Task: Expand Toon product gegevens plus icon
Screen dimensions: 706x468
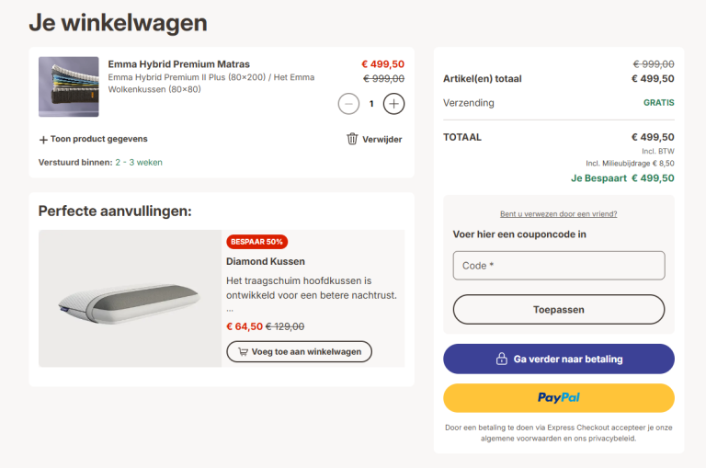Action: pos(43,140)
